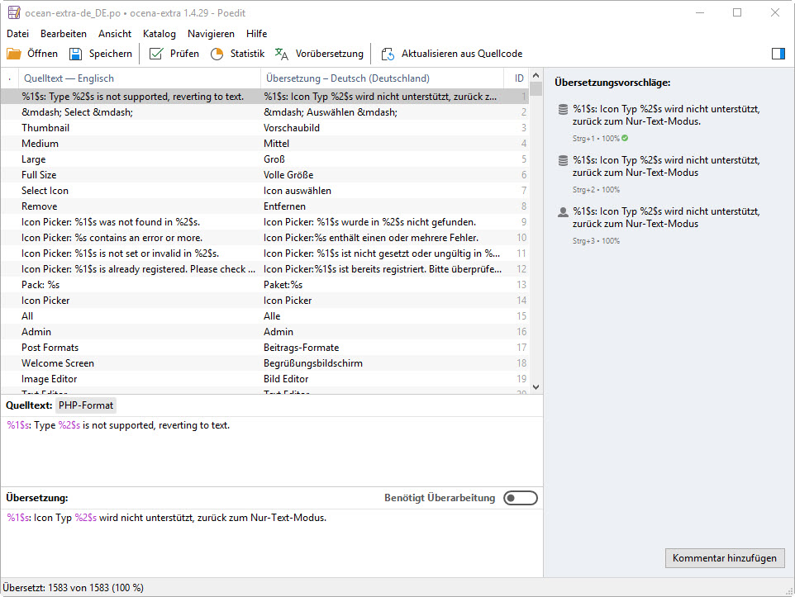
Task: Click the flag column header dot
Action: tap(10, 79)
